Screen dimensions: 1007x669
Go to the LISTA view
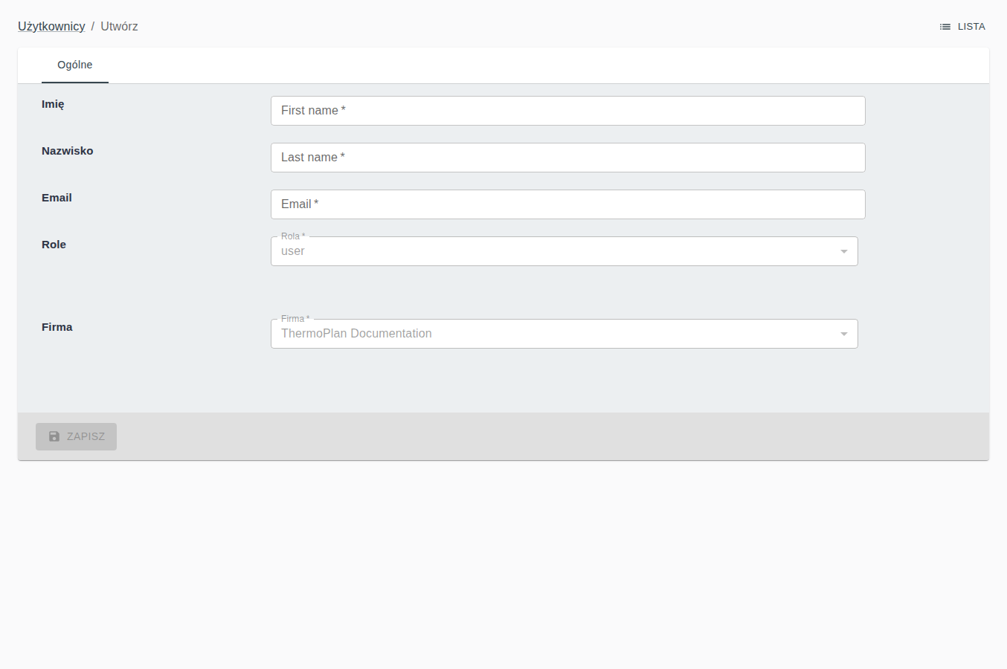(962, 27)
